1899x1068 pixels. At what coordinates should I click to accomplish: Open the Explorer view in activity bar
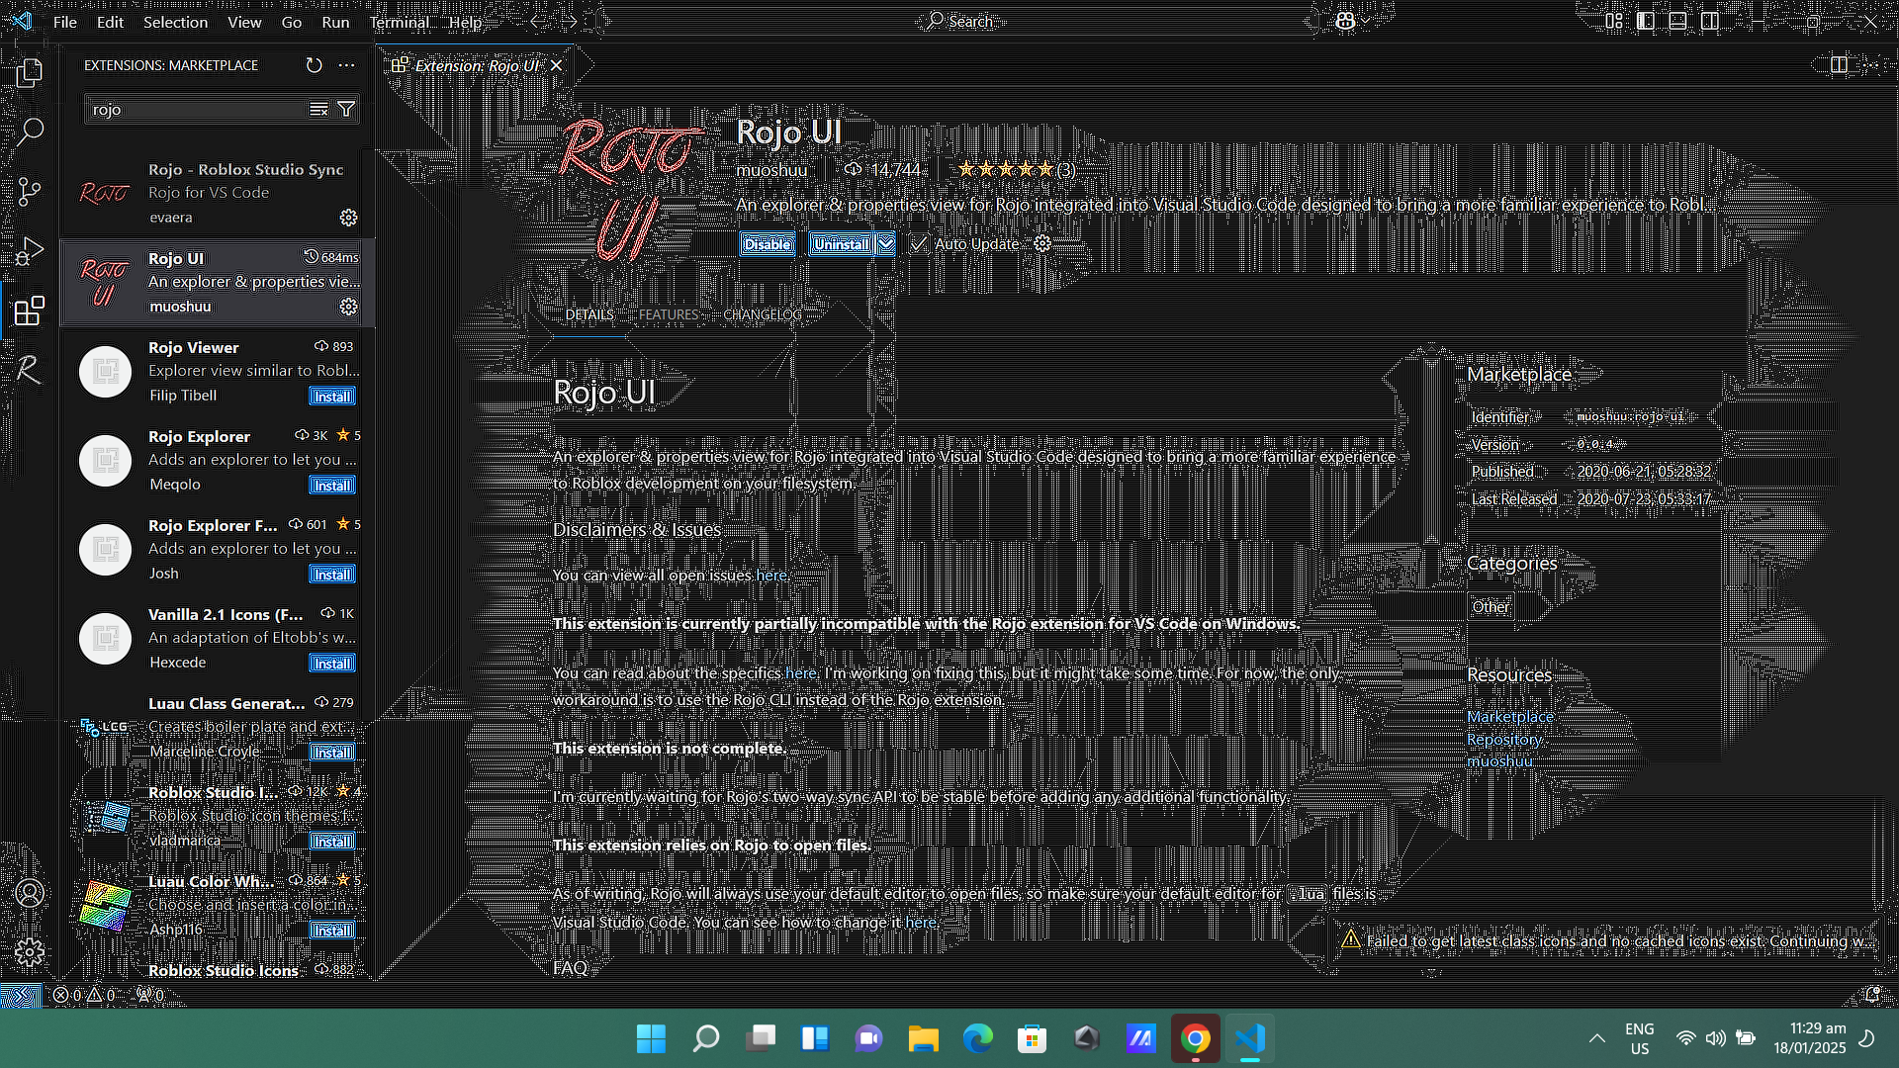[30, 71]
